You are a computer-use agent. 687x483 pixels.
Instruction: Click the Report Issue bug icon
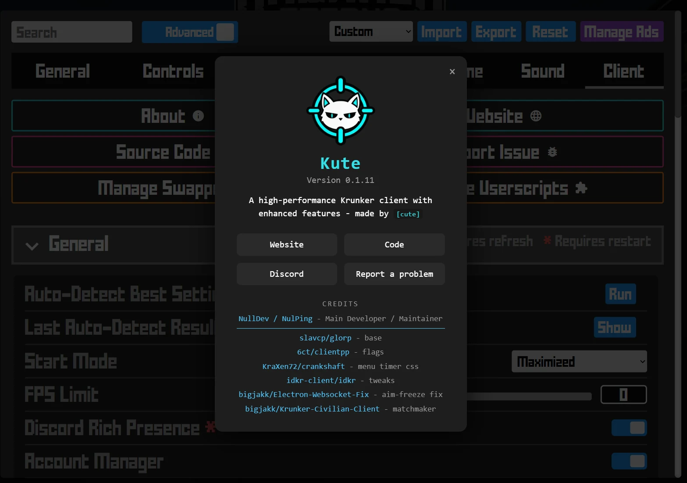[x=552, y=152]
